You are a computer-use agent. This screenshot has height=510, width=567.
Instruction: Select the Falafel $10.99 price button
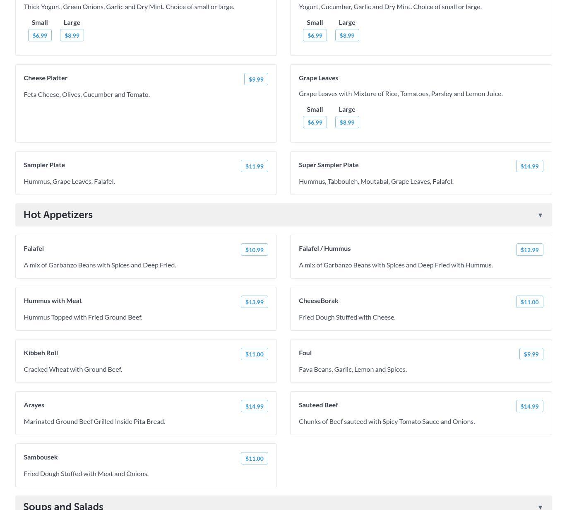pos(254,250)
